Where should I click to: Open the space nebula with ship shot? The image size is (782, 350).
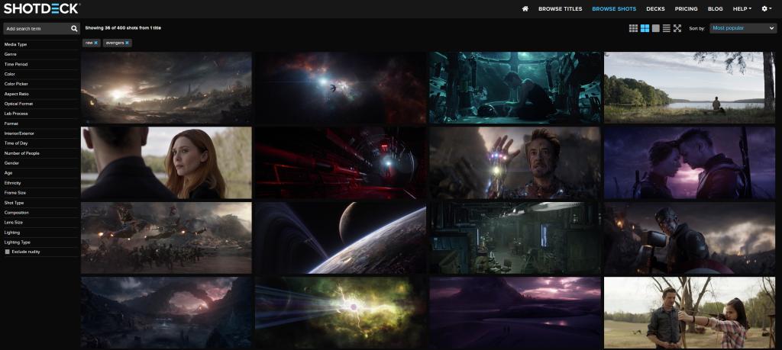(341, 88)
